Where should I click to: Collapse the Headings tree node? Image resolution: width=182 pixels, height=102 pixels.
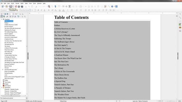[x=2, y=19]
